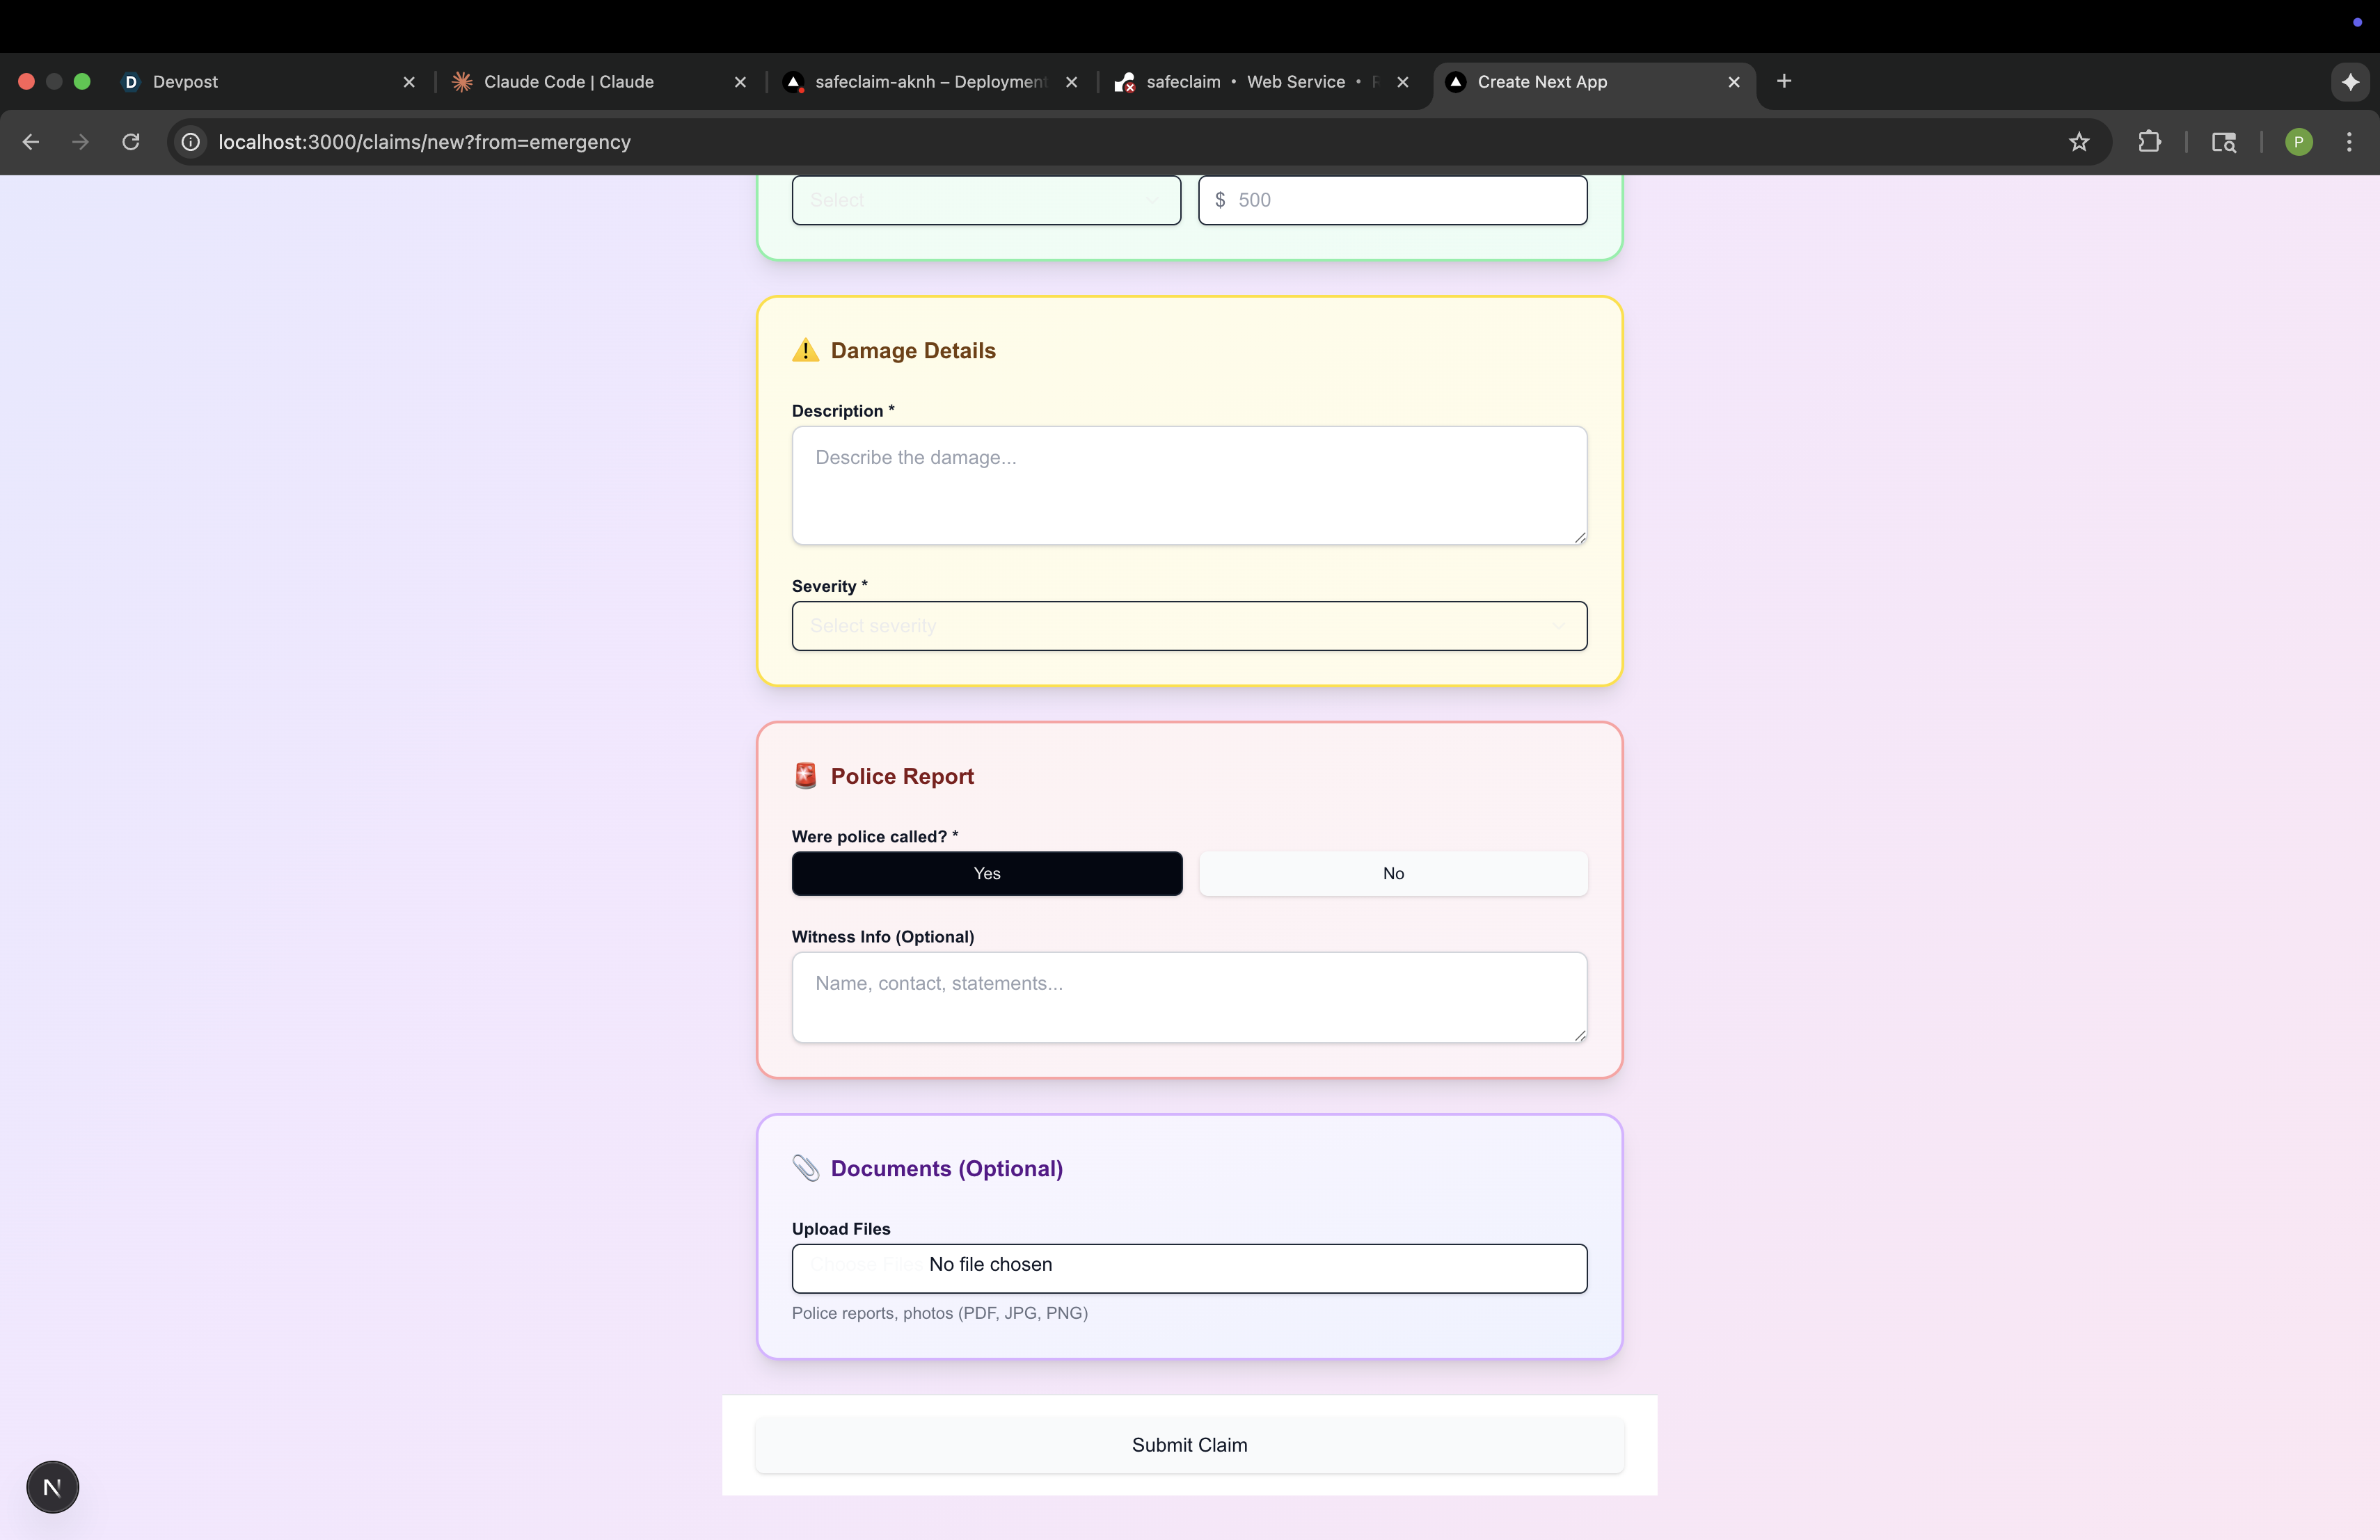Open the browser extensions puzzle icon

[x=2149, y=142]
